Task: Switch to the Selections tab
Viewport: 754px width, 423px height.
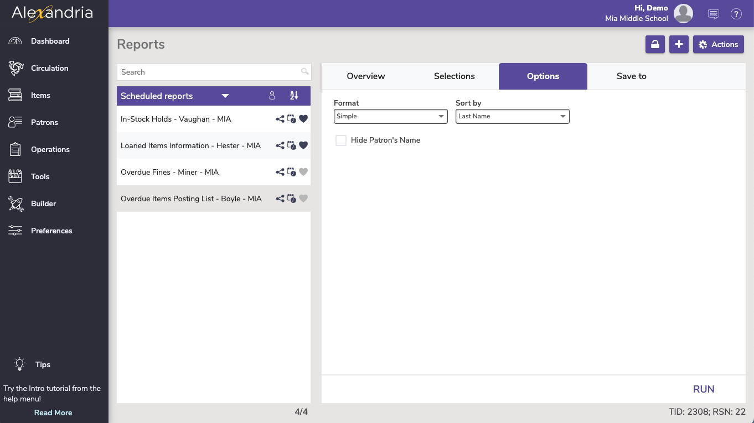Action: 454,76
